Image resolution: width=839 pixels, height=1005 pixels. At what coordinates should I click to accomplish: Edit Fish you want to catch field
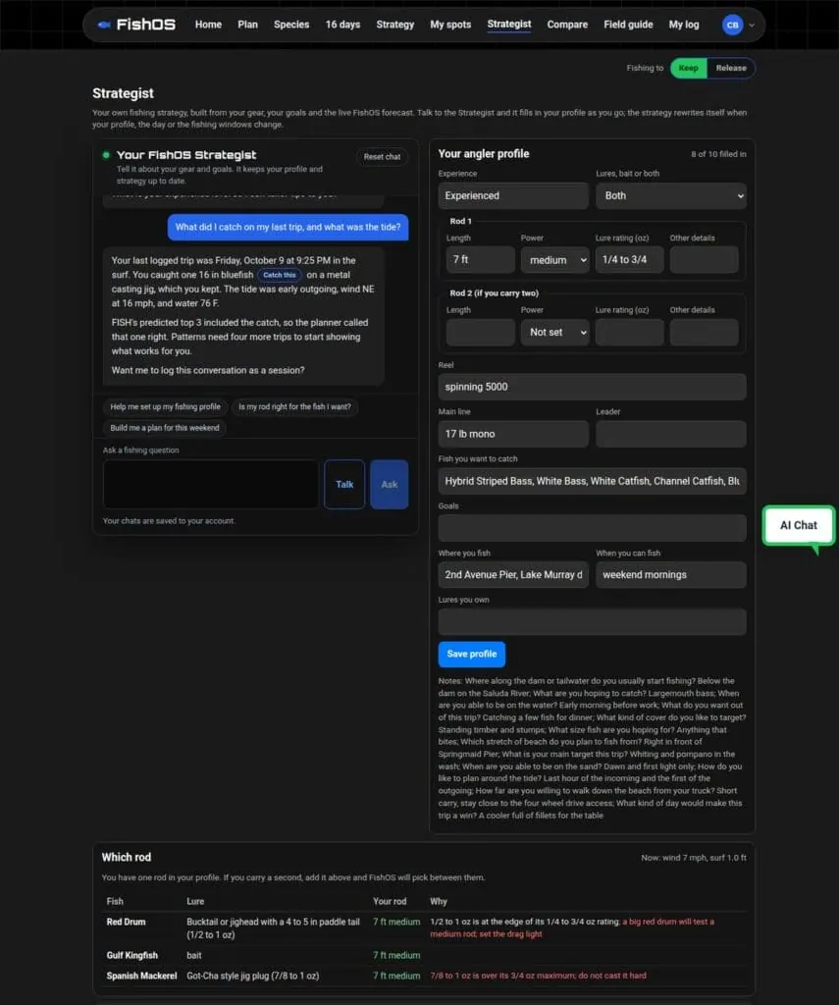(593, 481)
